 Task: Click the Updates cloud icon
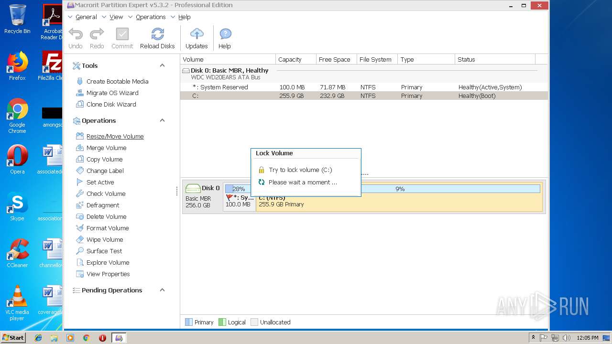pos(197,34)
